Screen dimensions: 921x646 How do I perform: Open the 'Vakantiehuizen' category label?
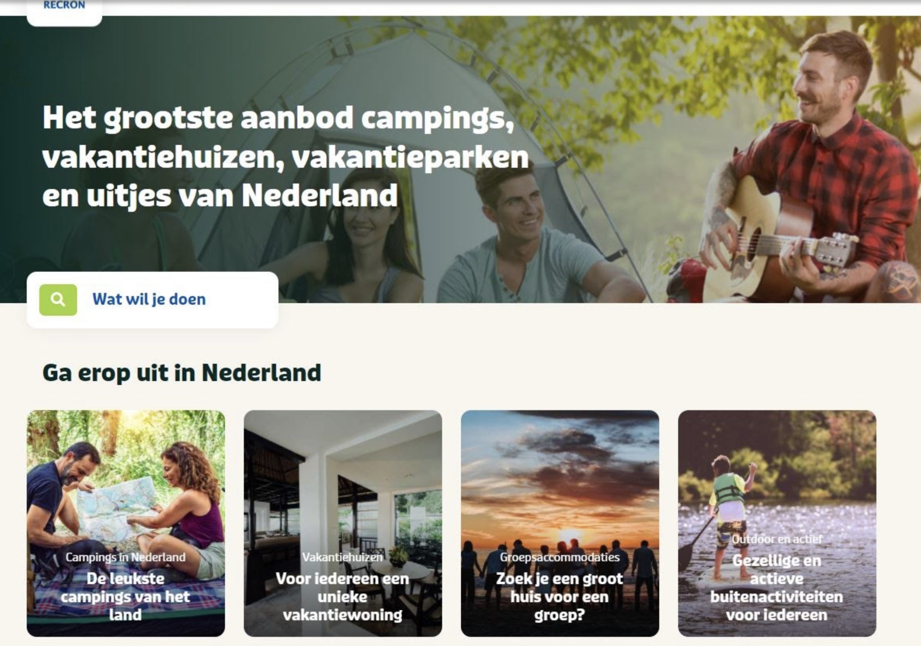342,557
